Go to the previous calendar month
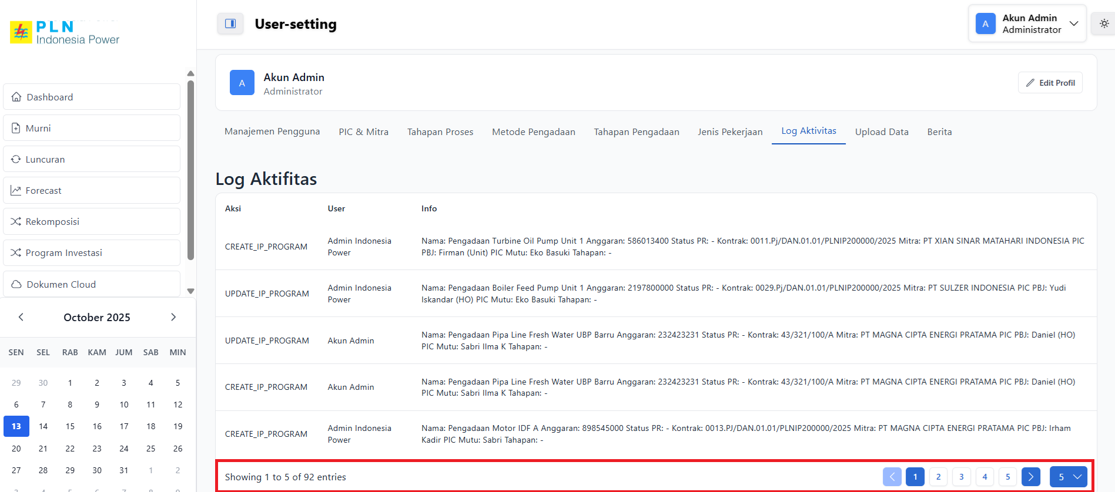The height and width of the screenshot is (492, 1115). tap(21, 317)
